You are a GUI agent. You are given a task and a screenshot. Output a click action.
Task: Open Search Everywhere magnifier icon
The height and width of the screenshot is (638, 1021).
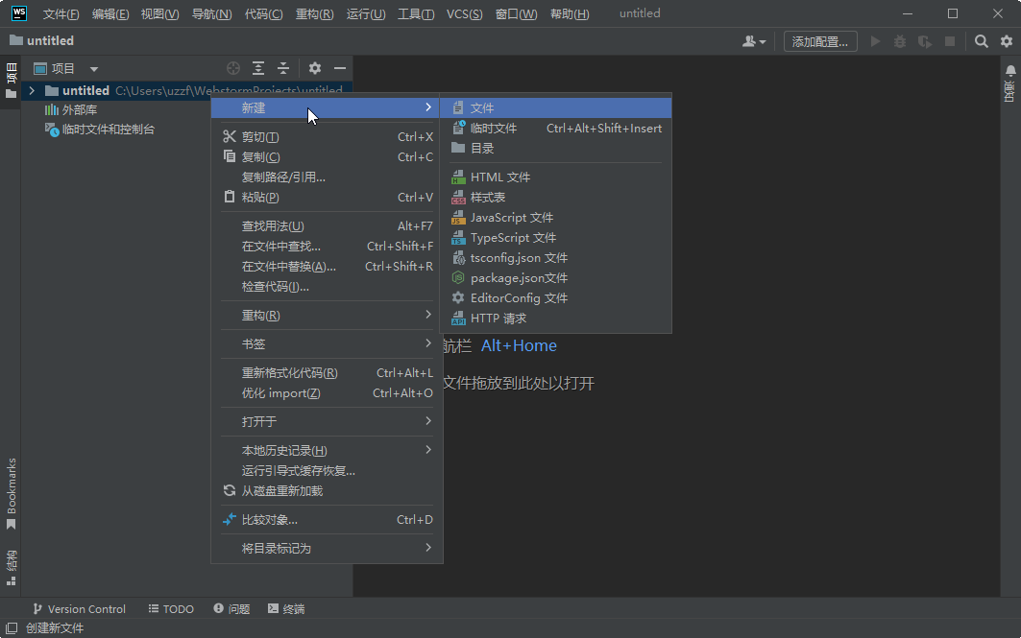(982, 41)
